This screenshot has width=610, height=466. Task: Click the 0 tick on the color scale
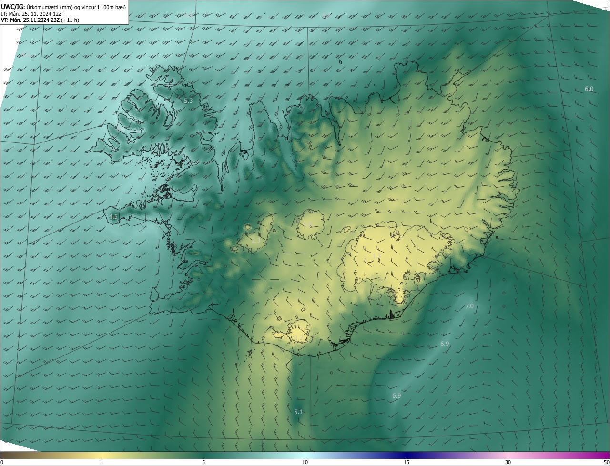pyautogui.click(x=2, y=462)
